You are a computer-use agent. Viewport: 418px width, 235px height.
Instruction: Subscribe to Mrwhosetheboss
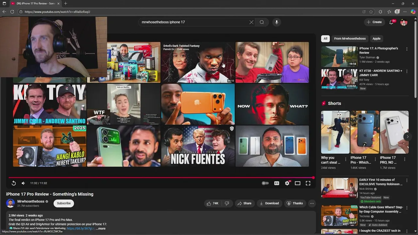(x=64, y=203)
